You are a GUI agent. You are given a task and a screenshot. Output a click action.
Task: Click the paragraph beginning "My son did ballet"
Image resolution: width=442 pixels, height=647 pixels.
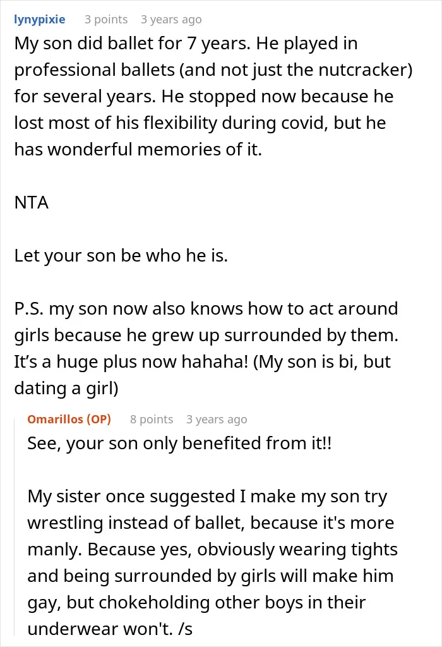click(x=213, y=96)
